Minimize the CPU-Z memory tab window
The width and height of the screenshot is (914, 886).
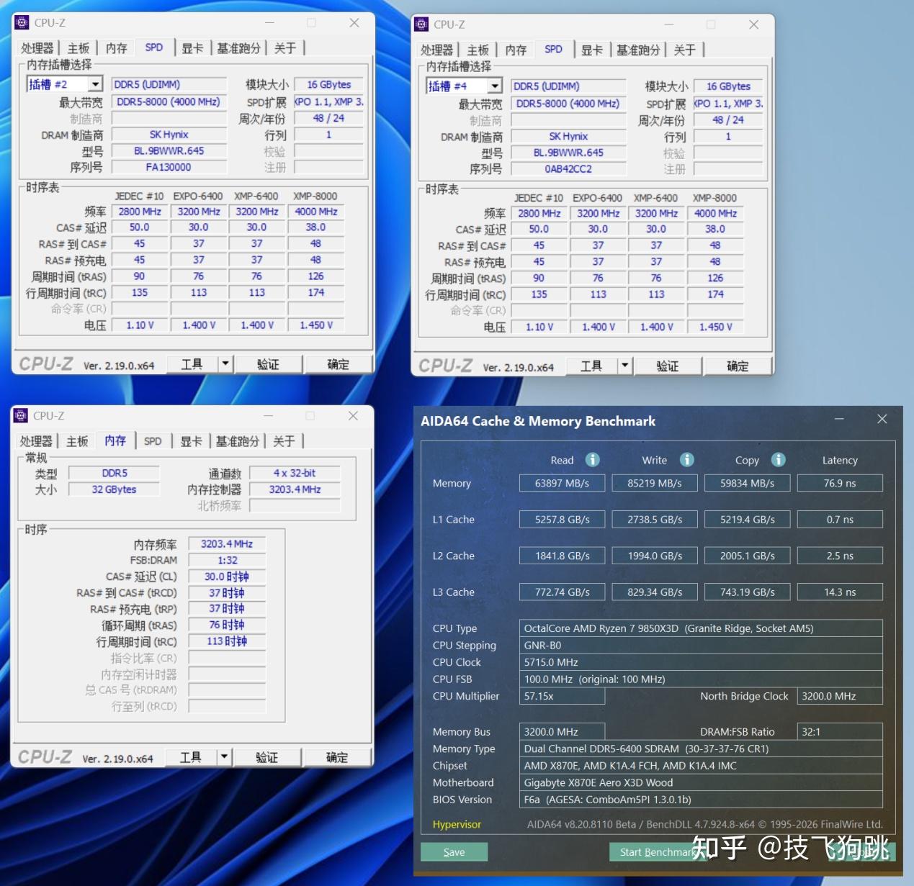(267, 416)
